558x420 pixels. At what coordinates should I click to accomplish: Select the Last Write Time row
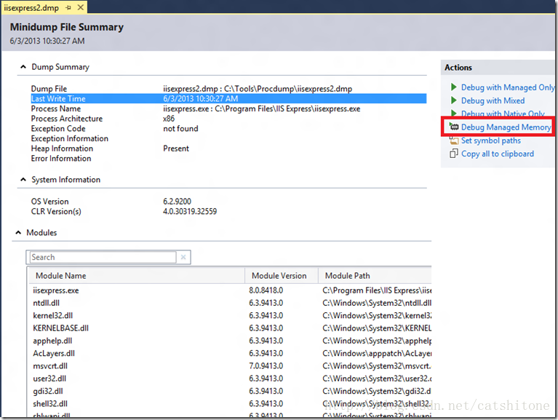pos(228,98)
